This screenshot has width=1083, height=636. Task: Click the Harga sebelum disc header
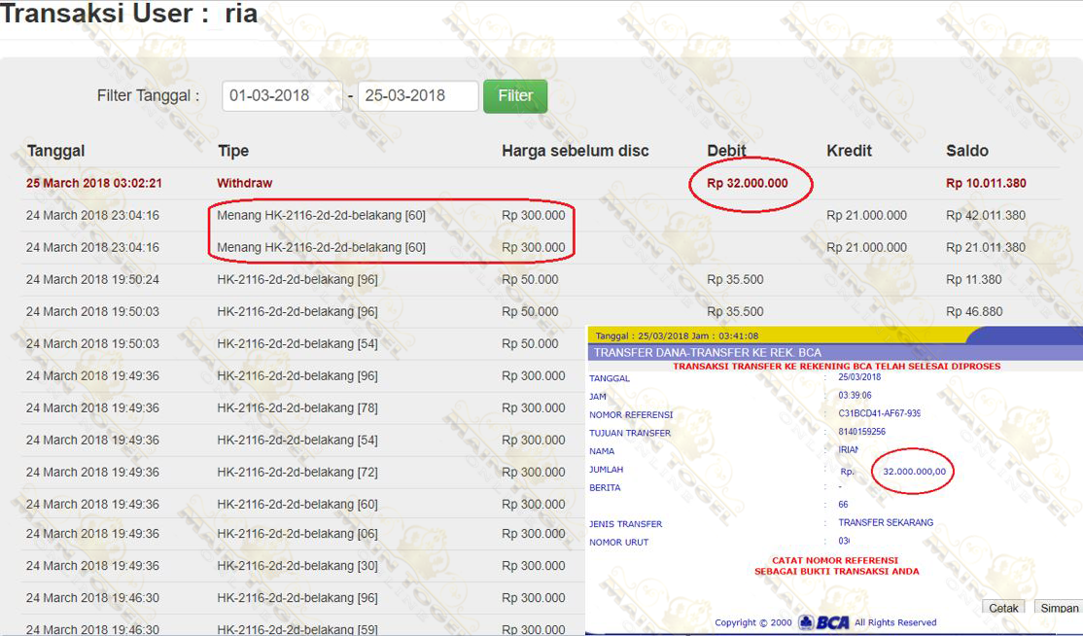pos(575,151)
